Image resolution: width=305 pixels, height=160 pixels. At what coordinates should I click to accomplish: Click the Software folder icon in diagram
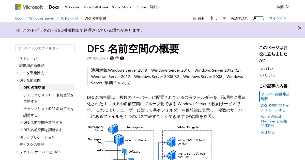pyautogui.click(x=125, y=151)
